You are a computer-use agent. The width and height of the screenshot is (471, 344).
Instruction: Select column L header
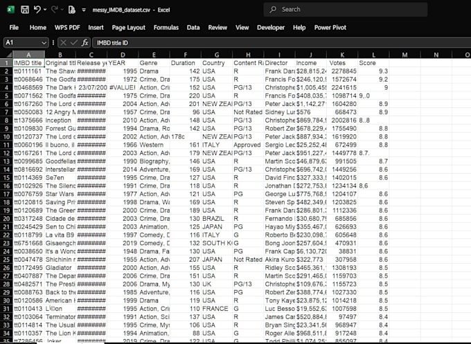pyautogui.click(x=373, y=55)
